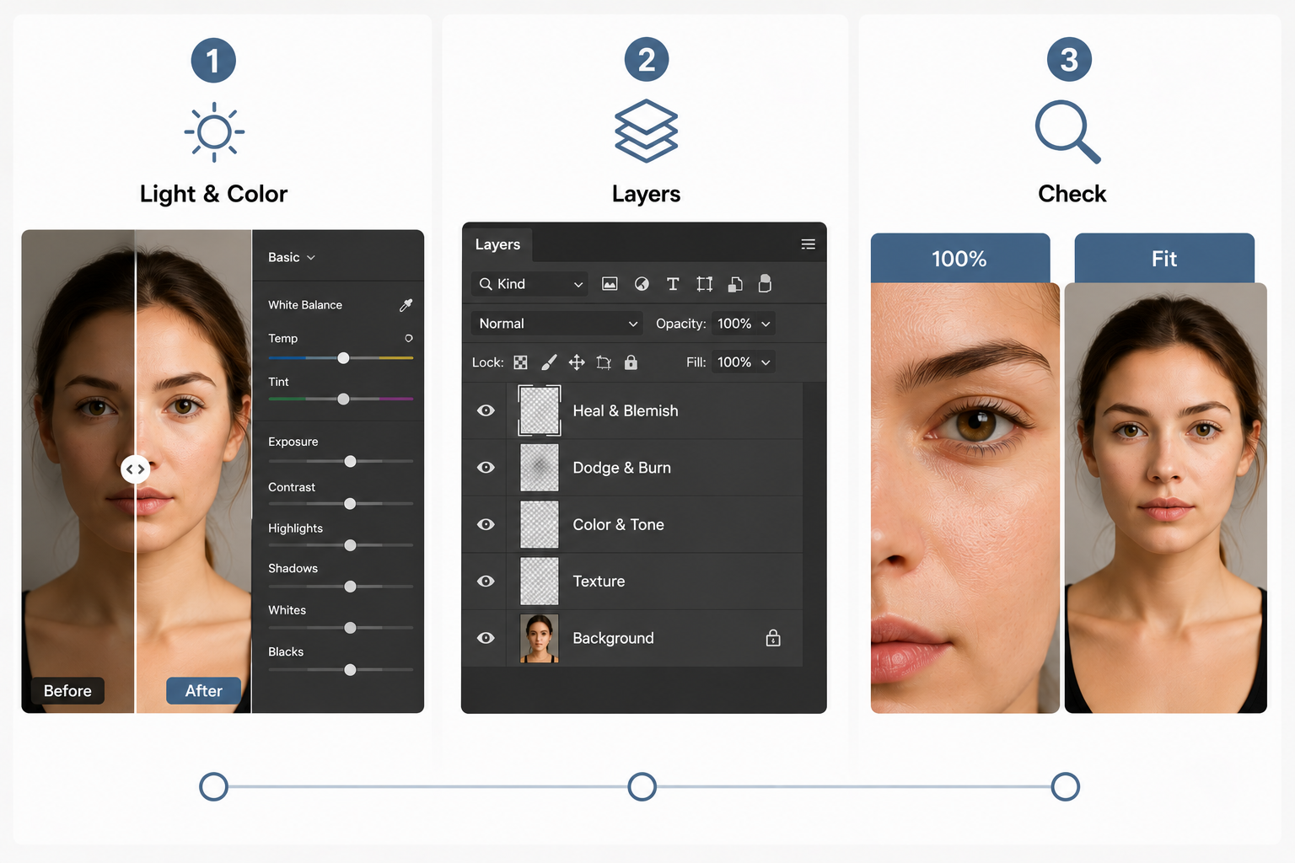1295x863 pixels.
Task: Lock image pixels brush icon
Action: [549, 362]
